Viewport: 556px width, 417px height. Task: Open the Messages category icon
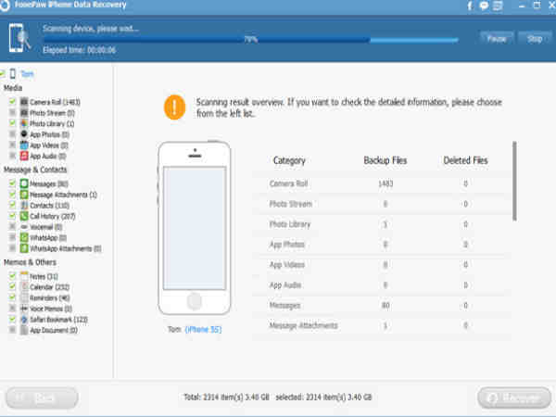[24, 183]
